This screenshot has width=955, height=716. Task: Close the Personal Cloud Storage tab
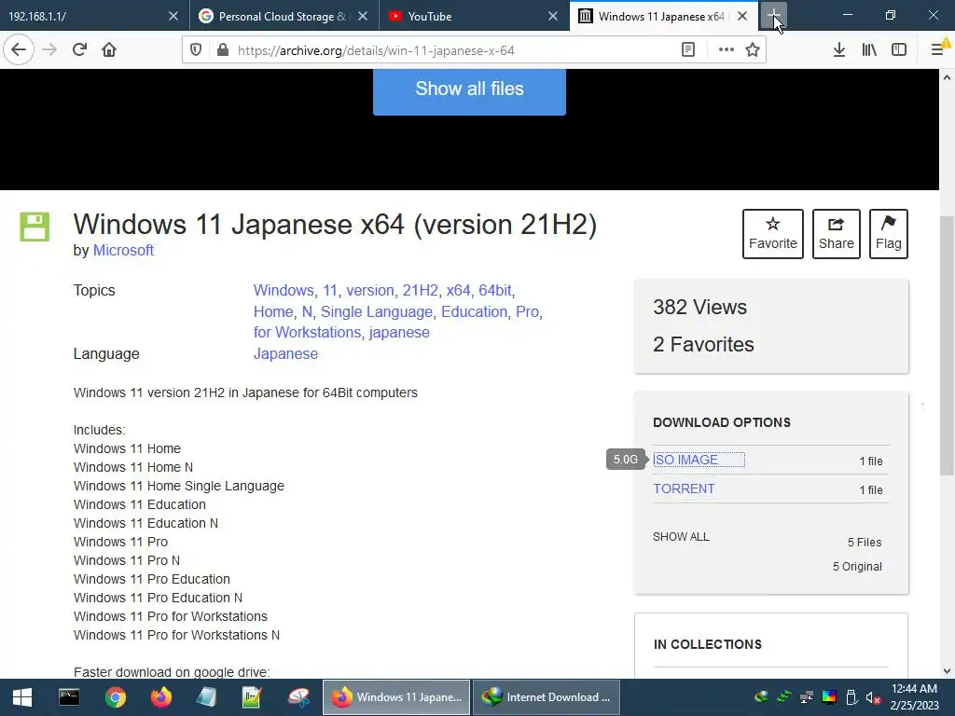(x=363, y=16)
